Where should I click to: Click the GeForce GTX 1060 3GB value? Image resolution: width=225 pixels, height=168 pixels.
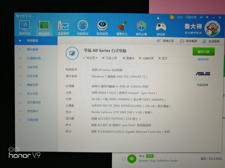(x=122, y=112)
